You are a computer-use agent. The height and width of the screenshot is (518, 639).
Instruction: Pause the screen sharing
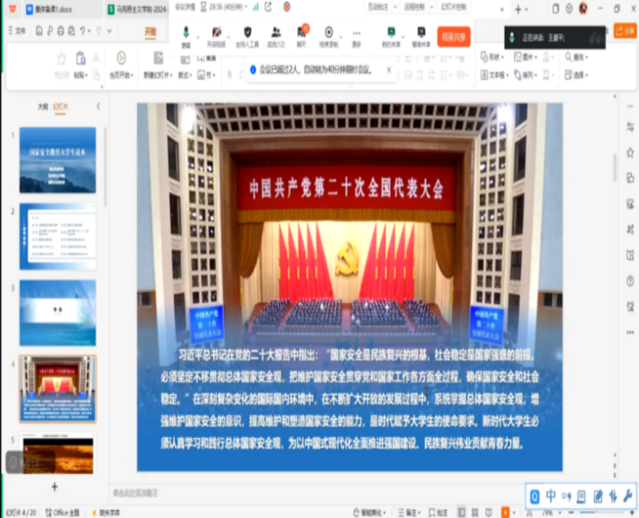pos(421,36)
